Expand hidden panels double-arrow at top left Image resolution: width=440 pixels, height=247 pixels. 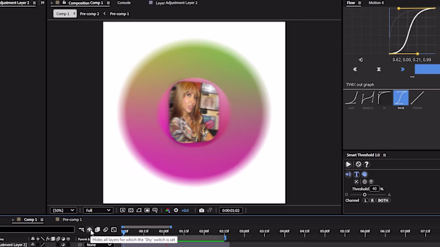click(x=42, y=3)
